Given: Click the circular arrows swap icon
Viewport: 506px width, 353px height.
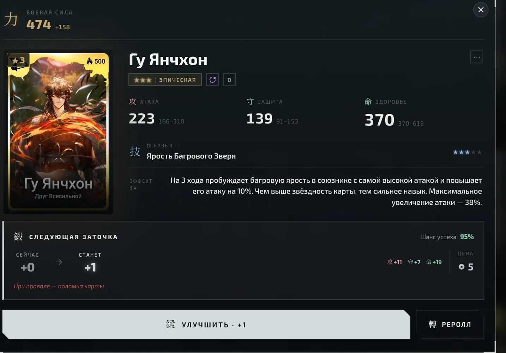Looking at the screenshot, I should click(x=212, y=80).
